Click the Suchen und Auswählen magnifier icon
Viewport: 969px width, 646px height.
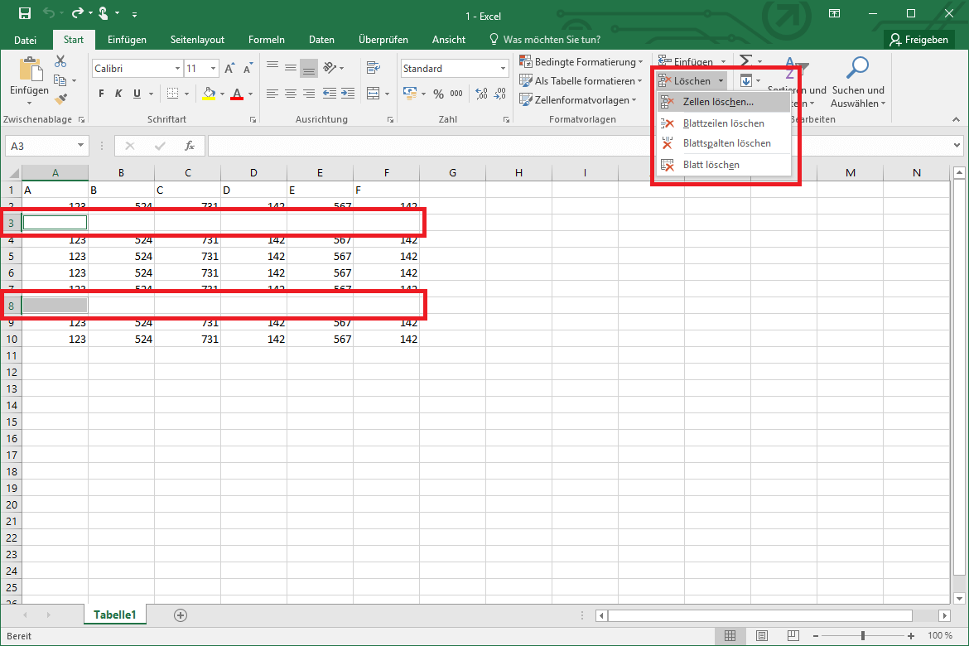pos(858,68)
